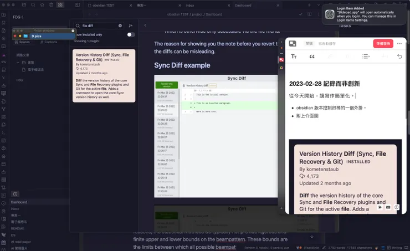Add a new tab with the plus button
This screenshot has height=251, width=410.
[x=309, y=5]
